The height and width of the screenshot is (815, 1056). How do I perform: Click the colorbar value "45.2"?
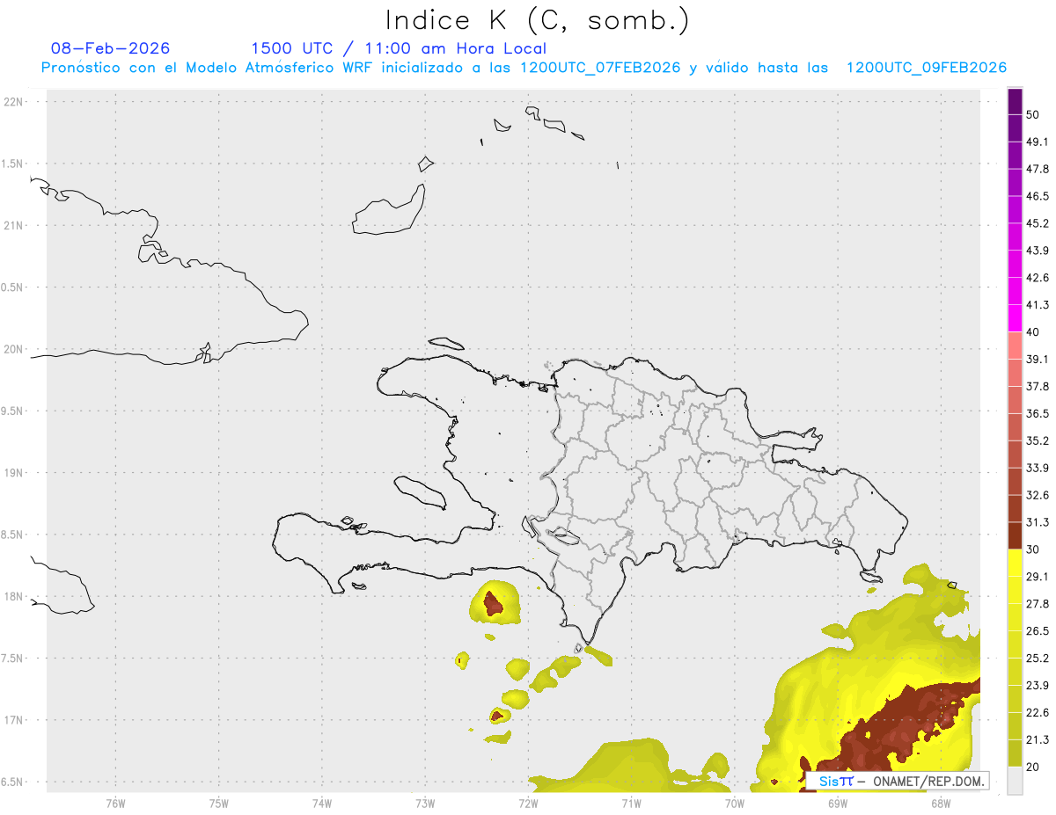(x=1038, y=223)
